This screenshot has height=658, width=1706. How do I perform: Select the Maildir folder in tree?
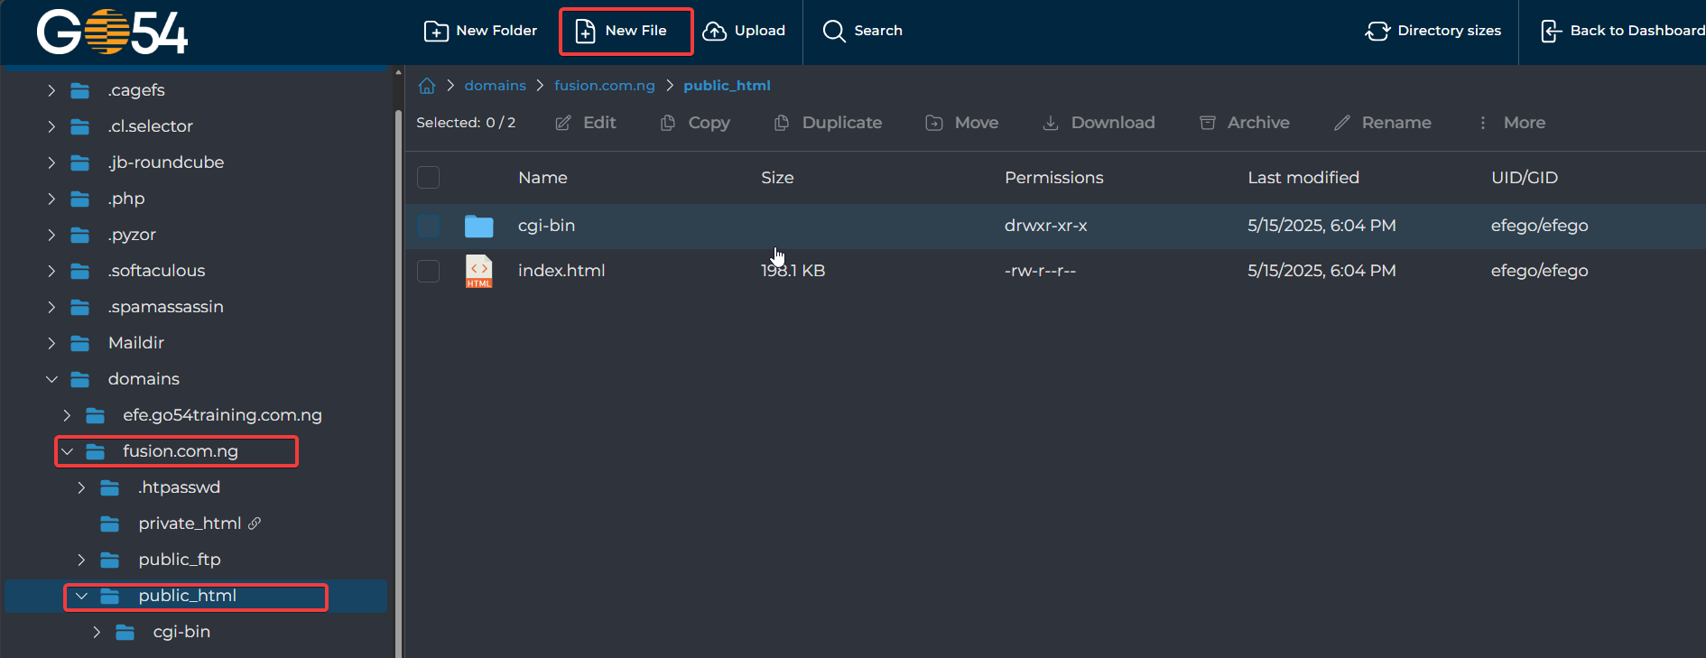point(136,343)
